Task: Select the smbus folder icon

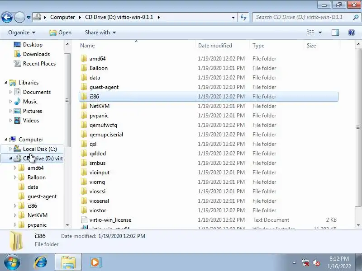Action: 84,163
